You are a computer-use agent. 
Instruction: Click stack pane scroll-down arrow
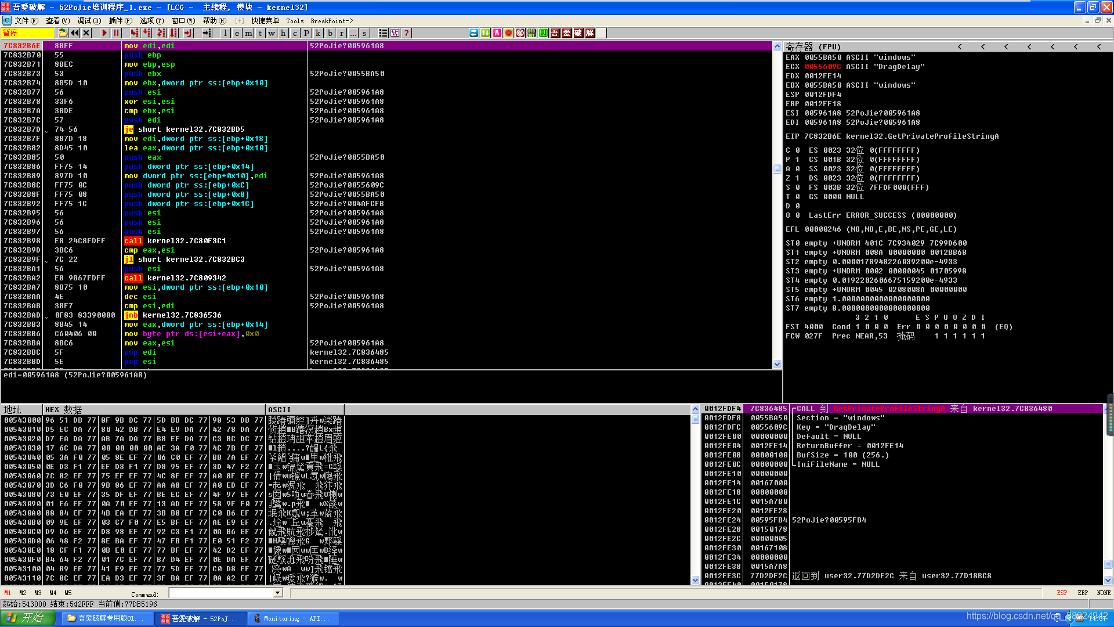click(x=1108, y=579)
